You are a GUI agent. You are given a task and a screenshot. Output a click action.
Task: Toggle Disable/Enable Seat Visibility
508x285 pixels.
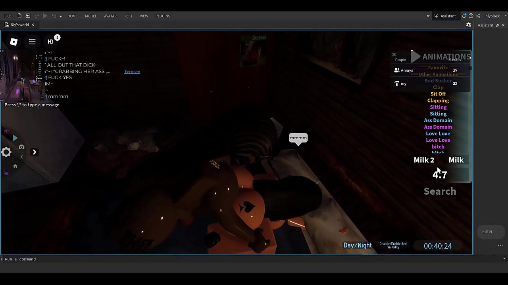coord(393,245)
